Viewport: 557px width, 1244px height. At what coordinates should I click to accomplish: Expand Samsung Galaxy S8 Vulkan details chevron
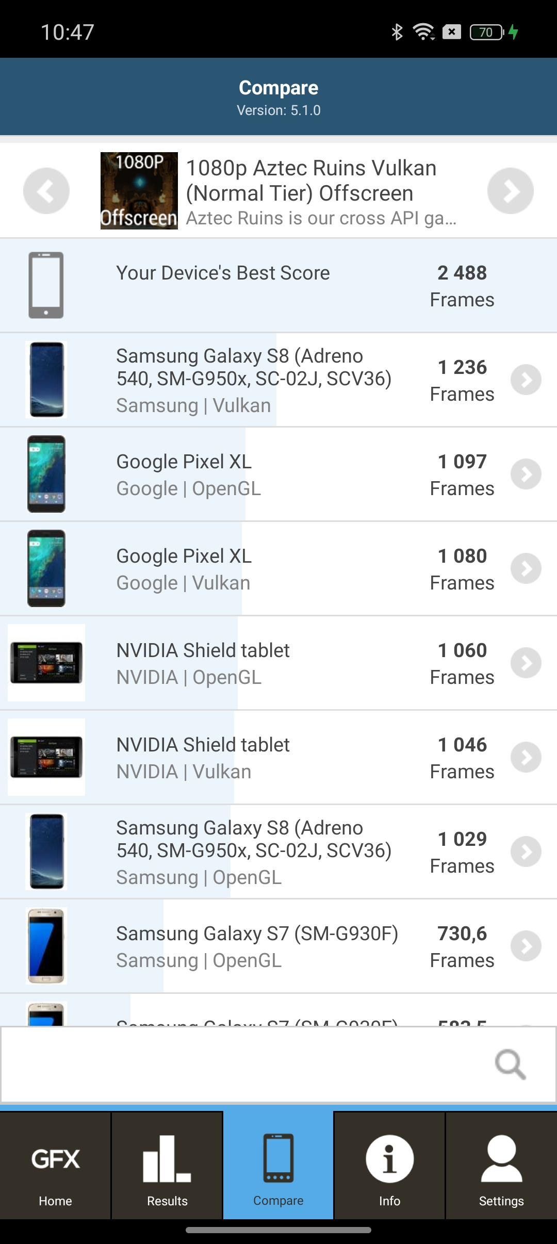pos(526,380)
